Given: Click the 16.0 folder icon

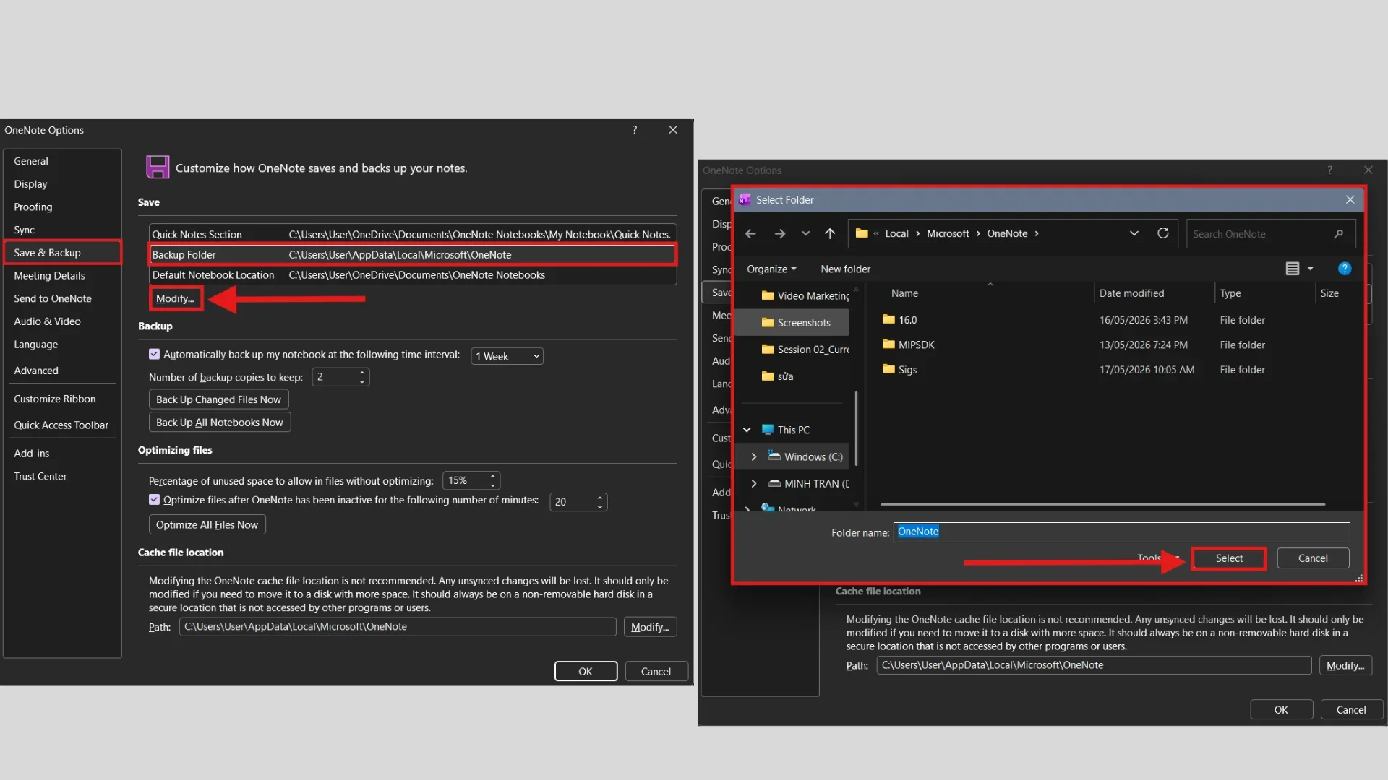Looking at the screenshot, I should click(x=888, y=319).
